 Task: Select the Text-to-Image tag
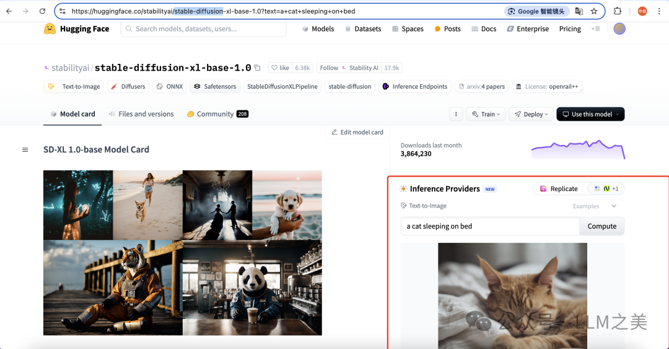(74, 86)
